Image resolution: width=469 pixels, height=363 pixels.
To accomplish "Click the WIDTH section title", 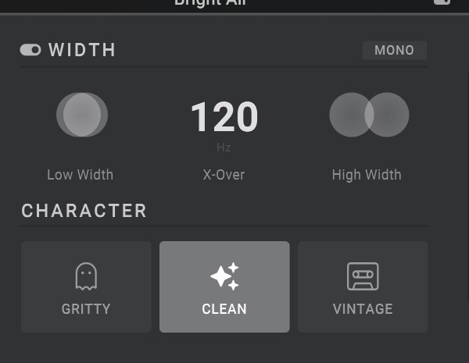I will [x=82, y=51].
